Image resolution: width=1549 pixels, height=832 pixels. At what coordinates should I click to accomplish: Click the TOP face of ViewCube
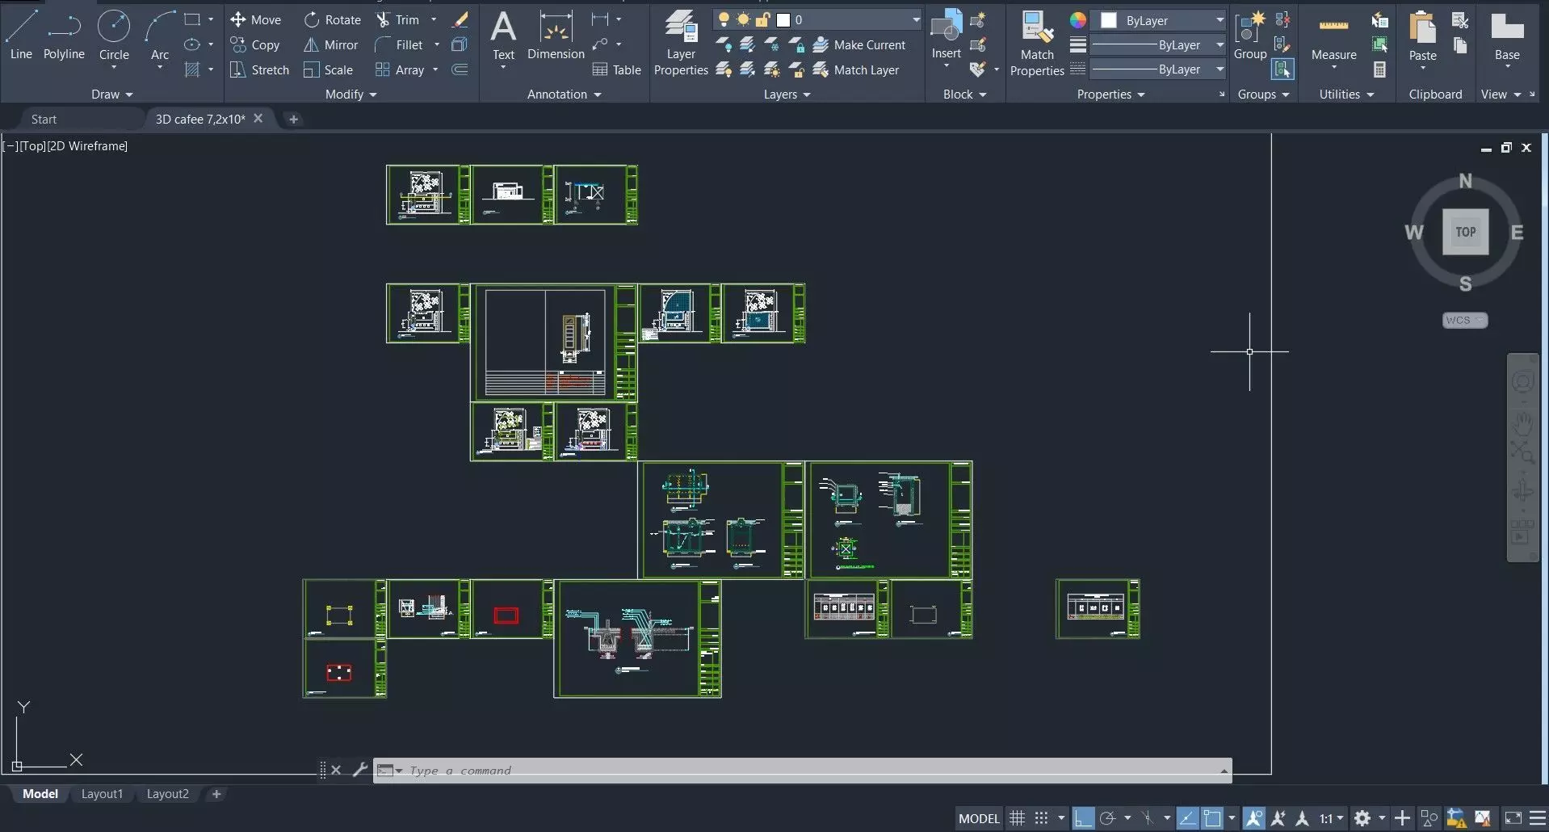1465,232
